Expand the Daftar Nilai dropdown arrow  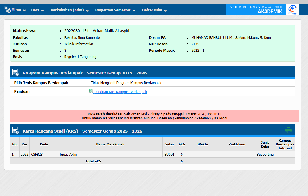[166, 11]
